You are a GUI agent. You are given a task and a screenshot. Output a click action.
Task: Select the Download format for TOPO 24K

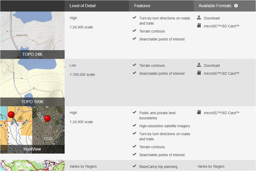[212, 18]
